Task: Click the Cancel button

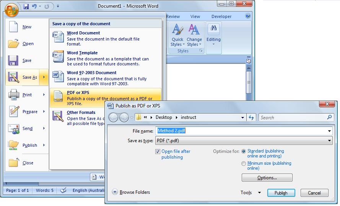Action: coord(314,193)
